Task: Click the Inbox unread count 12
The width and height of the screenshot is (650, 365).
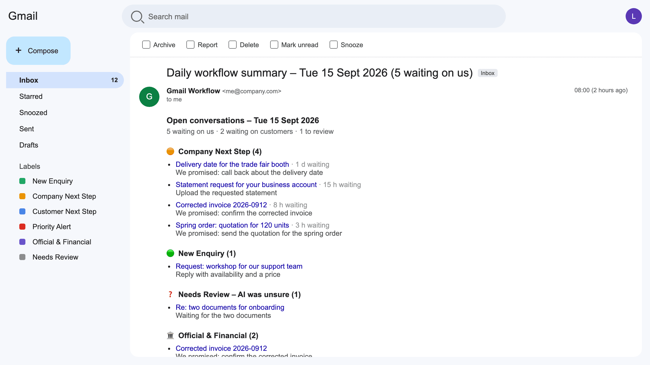Action: 115,80
